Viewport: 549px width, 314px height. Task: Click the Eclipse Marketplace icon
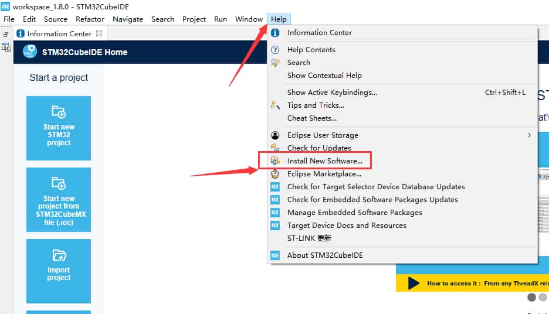click(x=275, y=174)
